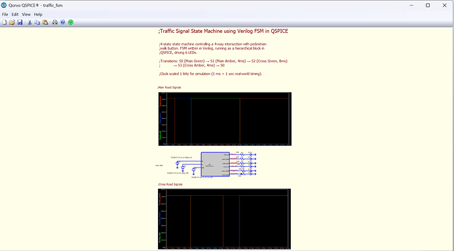Print the document with the printer icon
Viewport: 454px width, 251px height.
55,22
